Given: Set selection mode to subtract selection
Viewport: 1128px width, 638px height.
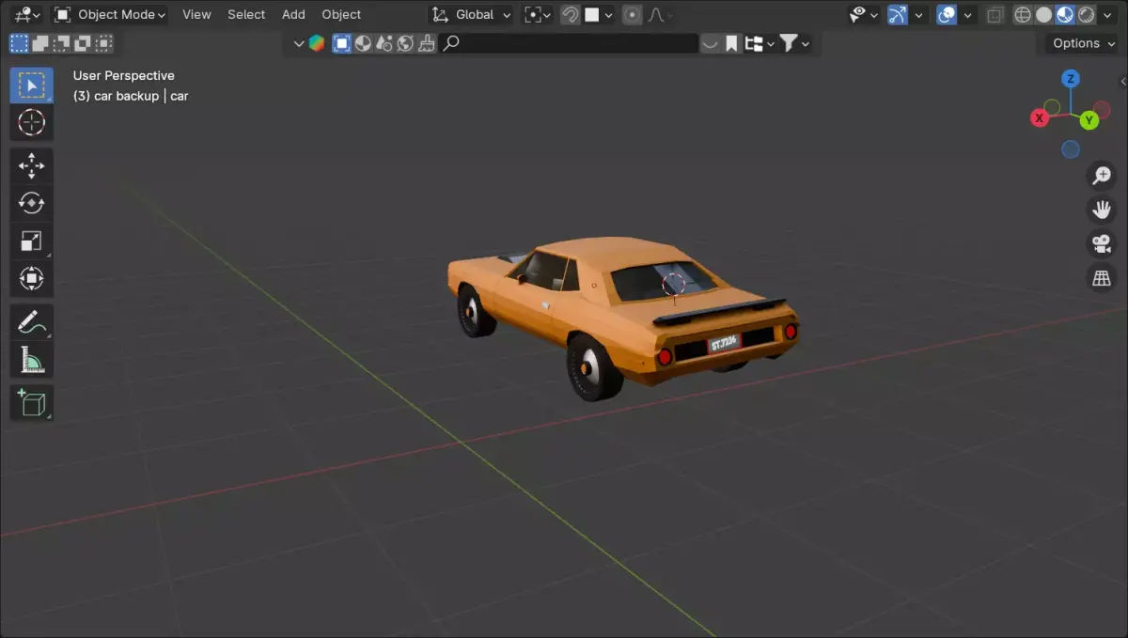Looking at the screenshot, I should [x=62, y=43].
